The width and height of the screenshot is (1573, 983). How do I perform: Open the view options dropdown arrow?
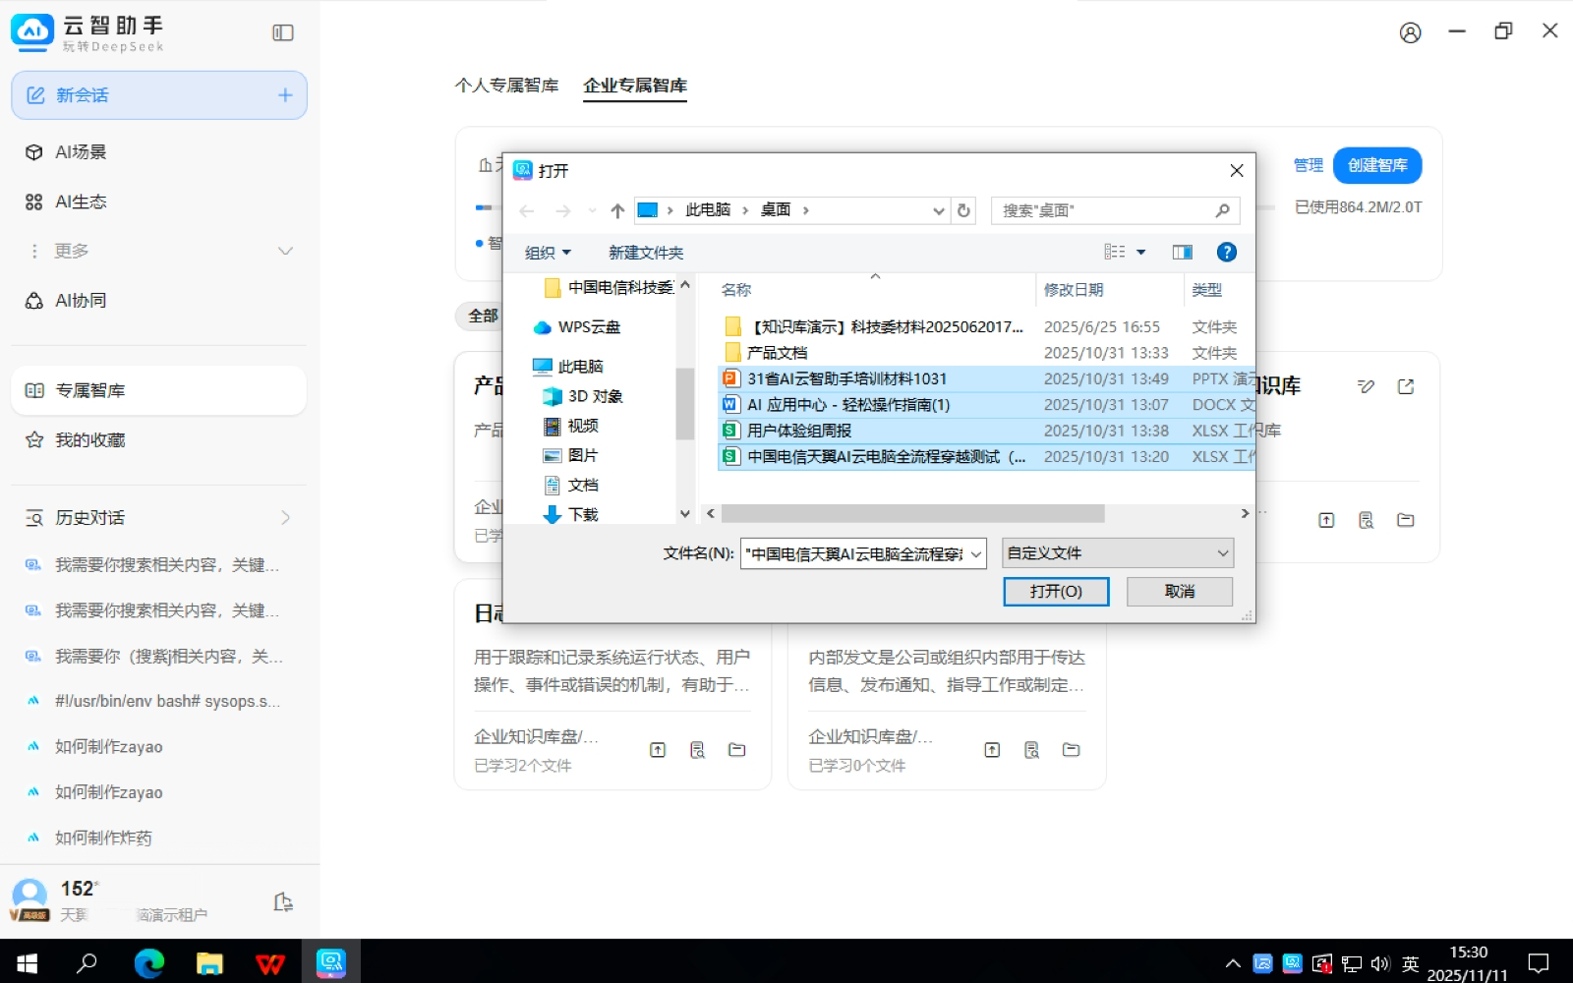point(1140,252)
